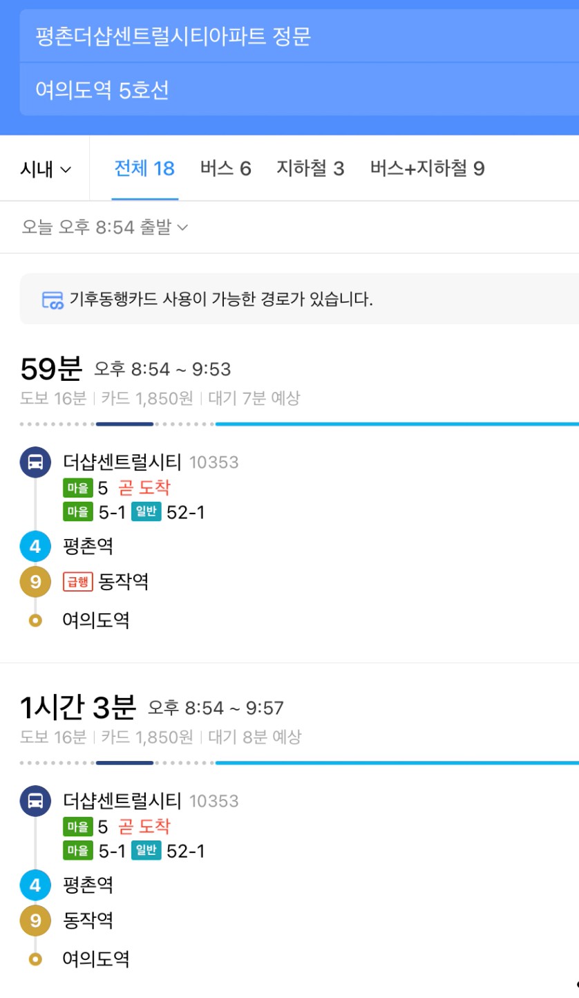This screenshot has height=998, width=579.
Task: Click the 급행 express badge in first route
Action: point(77,582)
